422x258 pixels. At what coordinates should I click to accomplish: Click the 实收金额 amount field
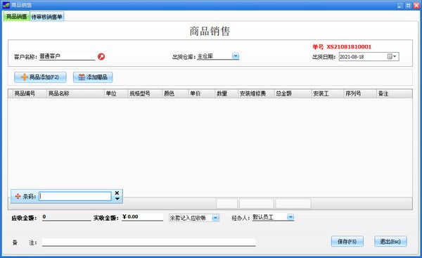click(142, 217)
